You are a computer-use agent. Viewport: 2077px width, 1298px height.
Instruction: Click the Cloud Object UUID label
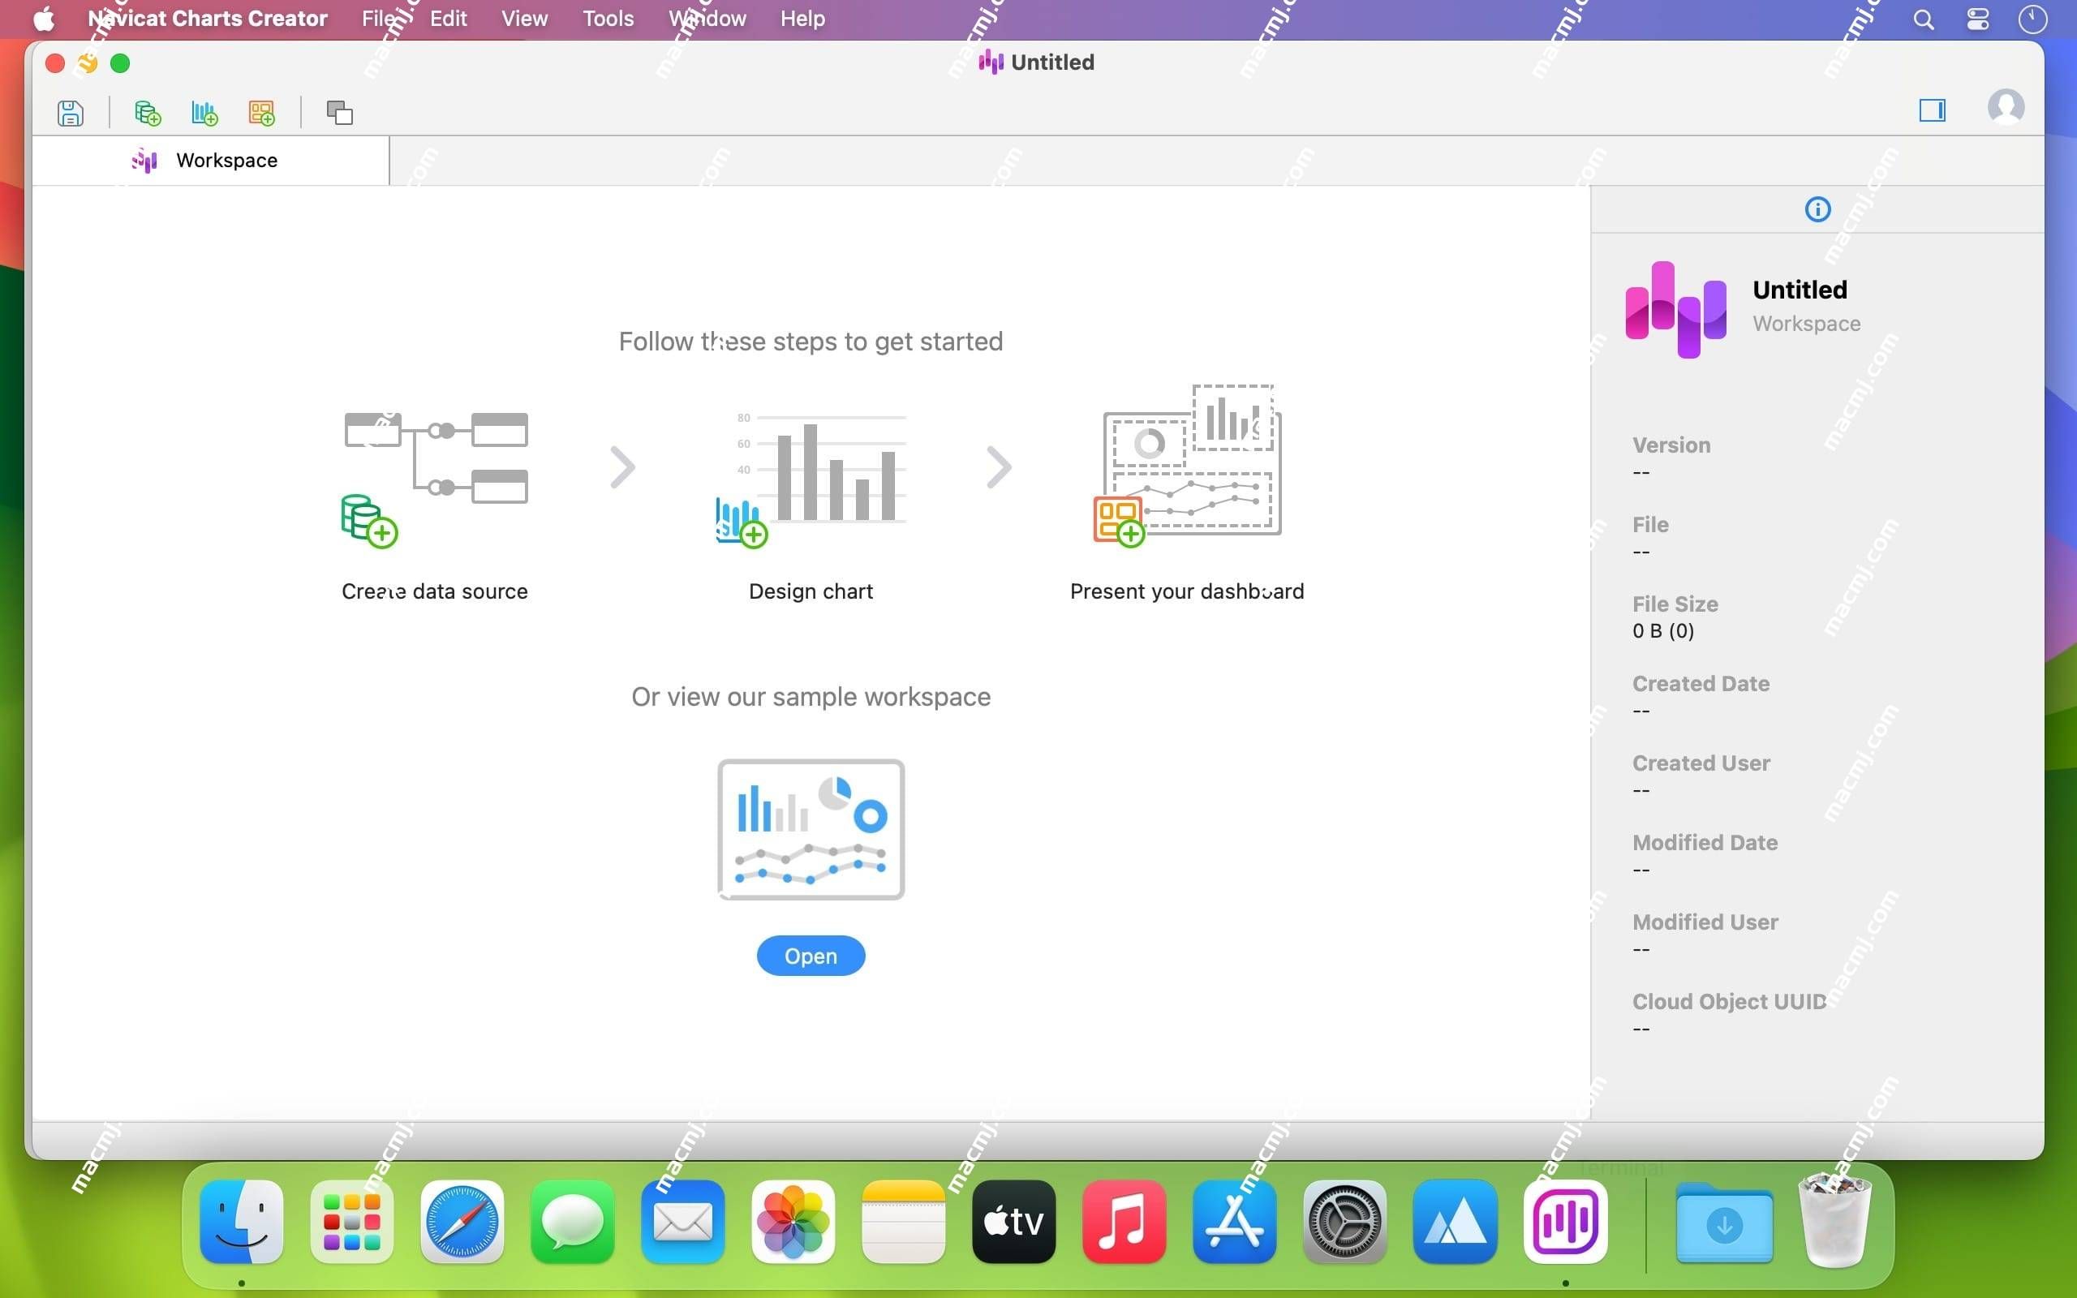[1729, 1001]
